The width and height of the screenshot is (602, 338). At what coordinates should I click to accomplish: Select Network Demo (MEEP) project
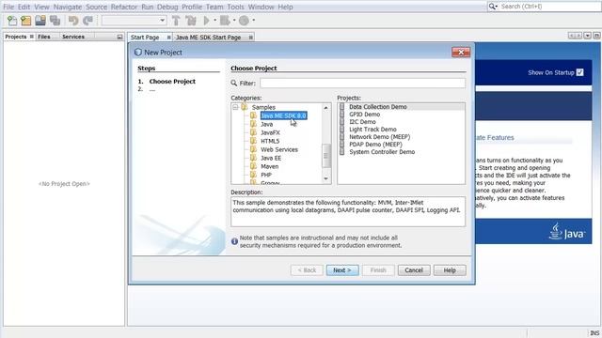point(379,137)
